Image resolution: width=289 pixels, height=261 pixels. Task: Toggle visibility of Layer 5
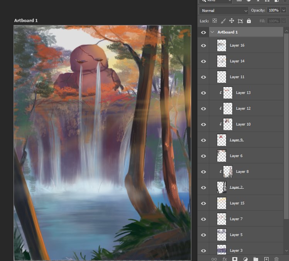pyautogui.click(x=203, y=235)
